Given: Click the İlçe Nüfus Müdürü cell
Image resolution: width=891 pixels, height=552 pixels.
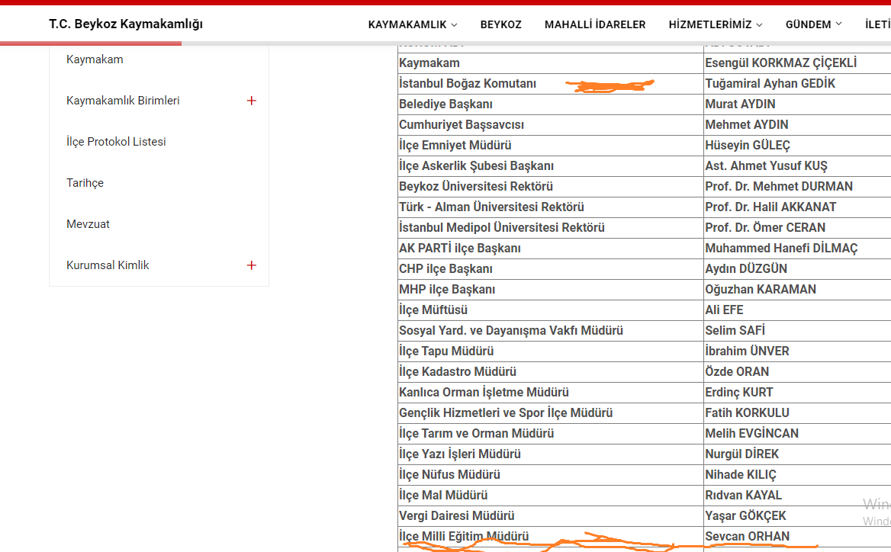Looking at the screenshot, I should (x=551, y=475).
